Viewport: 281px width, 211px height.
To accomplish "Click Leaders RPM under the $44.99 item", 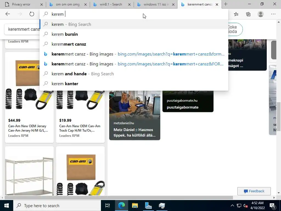I will pyautogui.click(x=18, y=135).
